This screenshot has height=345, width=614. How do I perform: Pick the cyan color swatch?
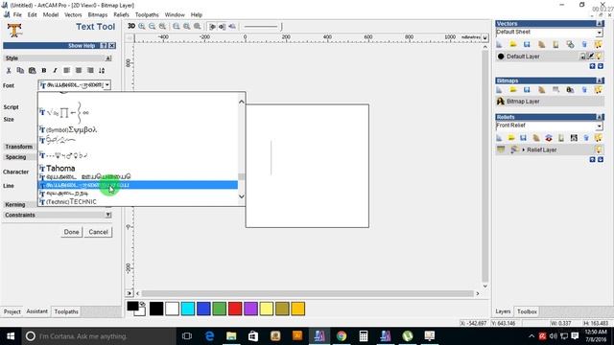point(188,309)
